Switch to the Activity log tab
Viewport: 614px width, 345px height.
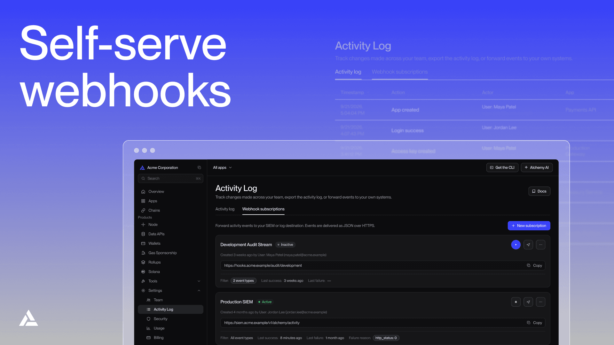tap(225, 209)
